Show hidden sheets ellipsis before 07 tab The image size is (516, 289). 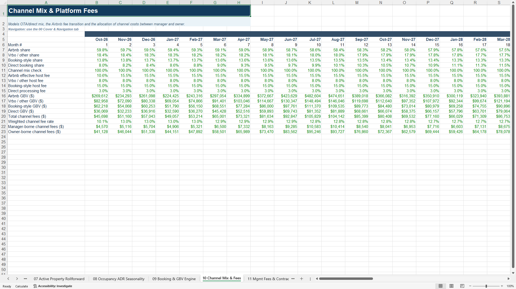coord(25,279)
